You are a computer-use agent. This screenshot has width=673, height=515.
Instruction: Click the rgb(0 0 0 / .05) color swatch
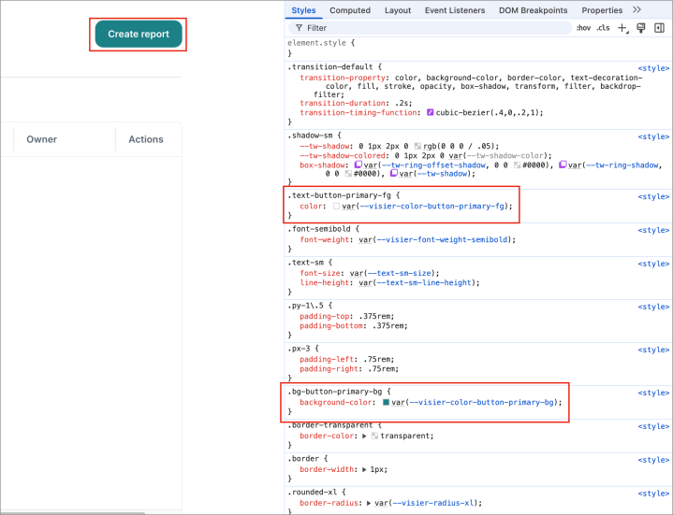point(417,147)
